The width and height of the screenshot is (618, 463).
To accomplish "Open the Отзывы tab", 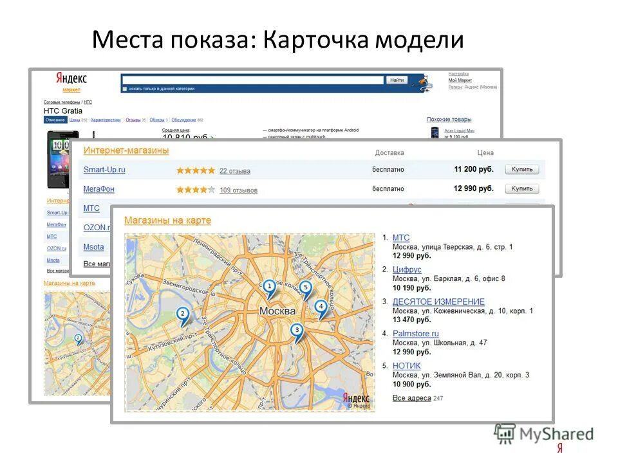I will [x=135, y=120].
